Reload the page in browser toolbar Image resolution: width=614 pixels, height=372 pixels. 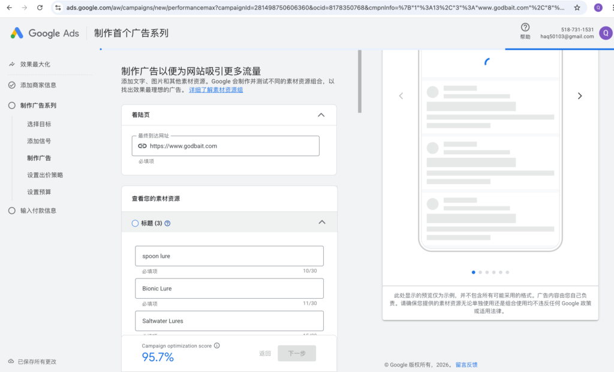pos(40,8)
